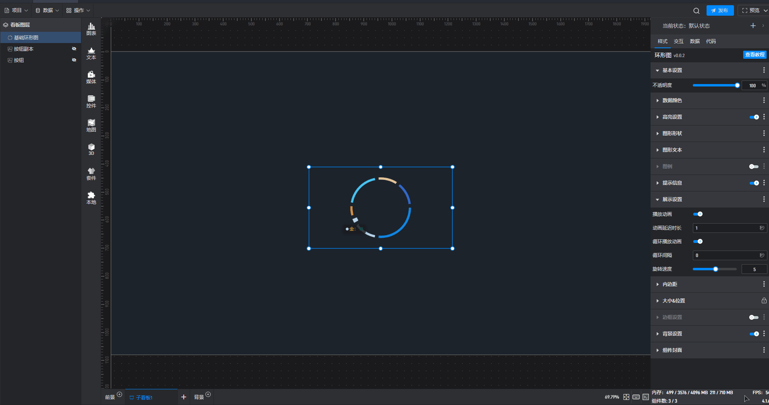Screen dimensions: 769x405
Task: Turn off 循环播放动画 toggle
Action: click(698, 241)
